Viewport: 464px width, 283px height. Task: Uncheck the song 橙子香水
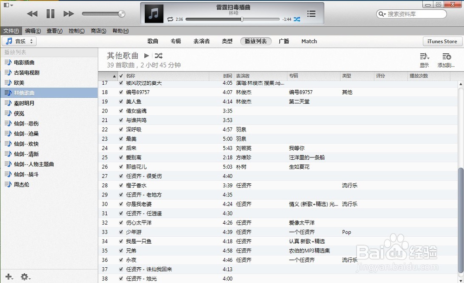tap(121, 185)
